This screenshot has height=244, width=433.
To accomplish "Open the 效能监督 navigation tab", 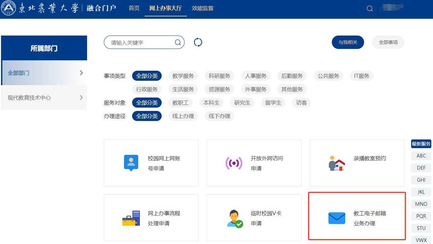I will tap(202, 8).
